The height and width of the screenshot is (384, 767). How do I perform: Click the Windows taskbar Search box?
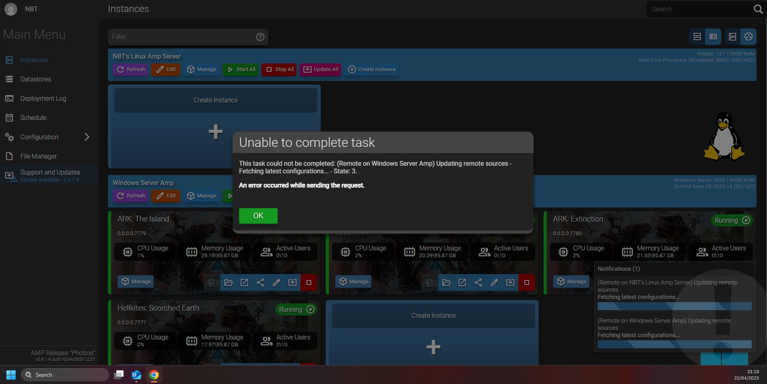[65, 375]
